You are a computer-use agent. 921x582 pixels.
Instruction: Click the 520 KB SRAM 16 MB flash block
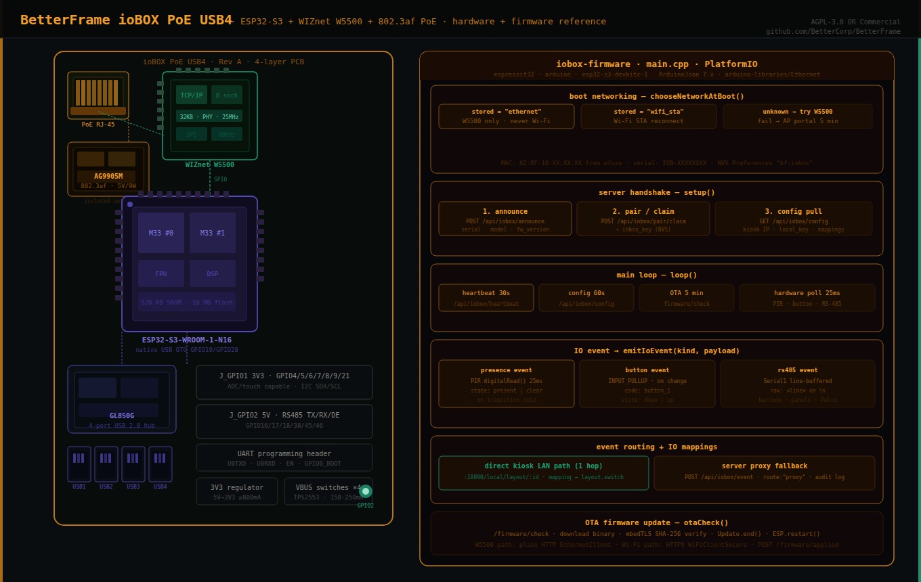coord(187,302)
